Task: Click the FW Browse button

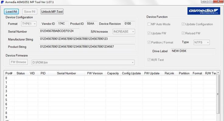Action: (19, 62)
